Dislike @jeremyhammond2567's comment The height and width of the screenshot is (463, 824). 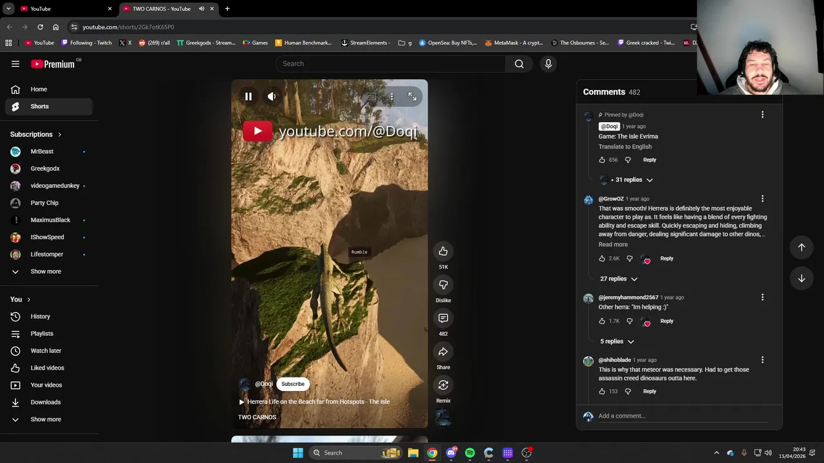tap(630, 321)
